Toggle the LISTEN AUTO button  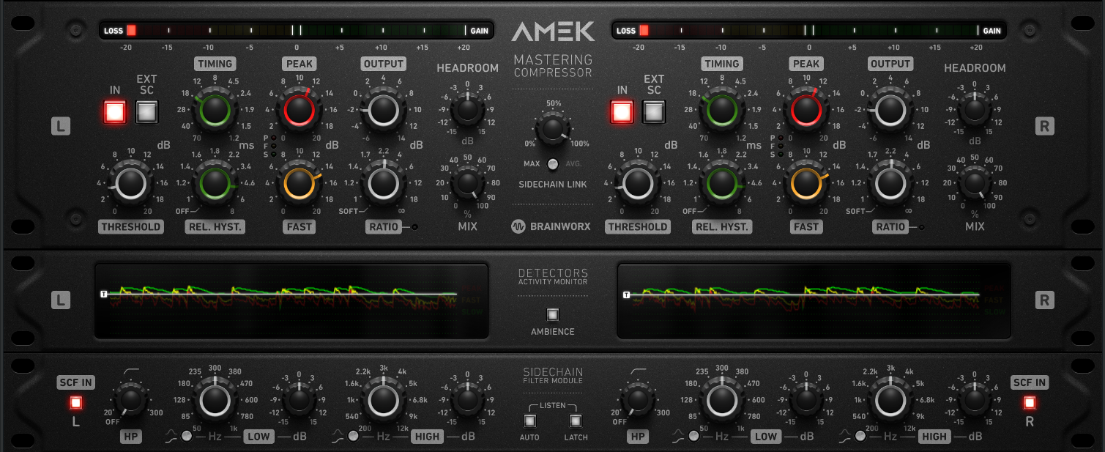pos(529,421)
